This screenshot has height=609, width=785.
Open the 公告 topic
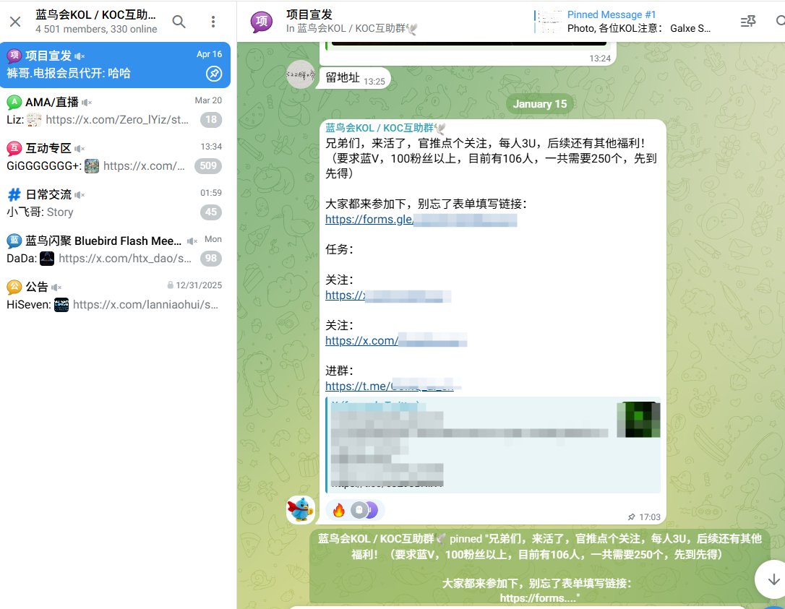point(115,295)
